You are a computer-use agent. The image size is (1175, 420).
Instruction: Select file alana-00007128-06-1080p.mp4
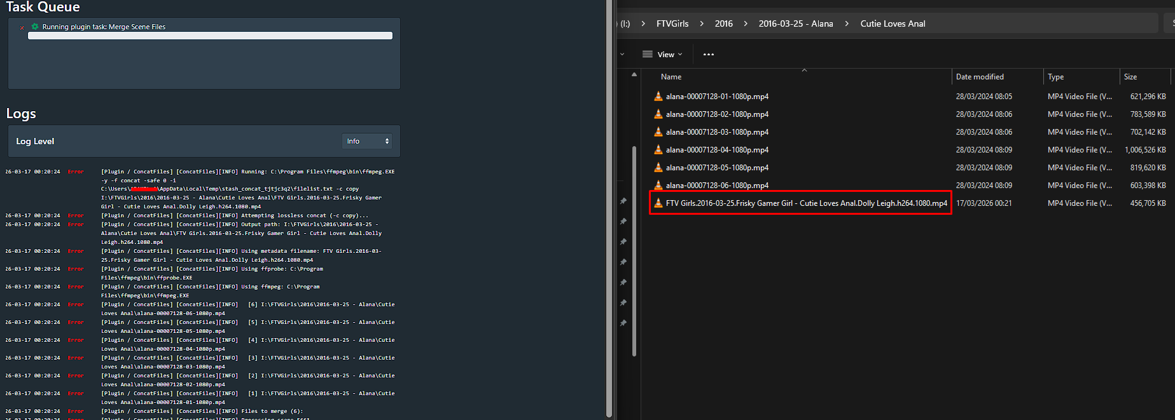tap(717, 186)
